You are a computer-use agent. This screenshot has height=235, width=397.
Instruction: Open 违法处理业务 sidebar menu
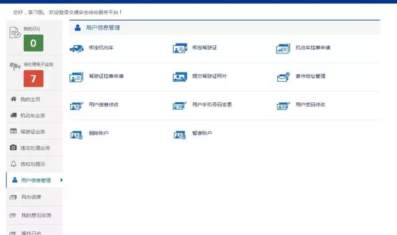coord(34,148)
